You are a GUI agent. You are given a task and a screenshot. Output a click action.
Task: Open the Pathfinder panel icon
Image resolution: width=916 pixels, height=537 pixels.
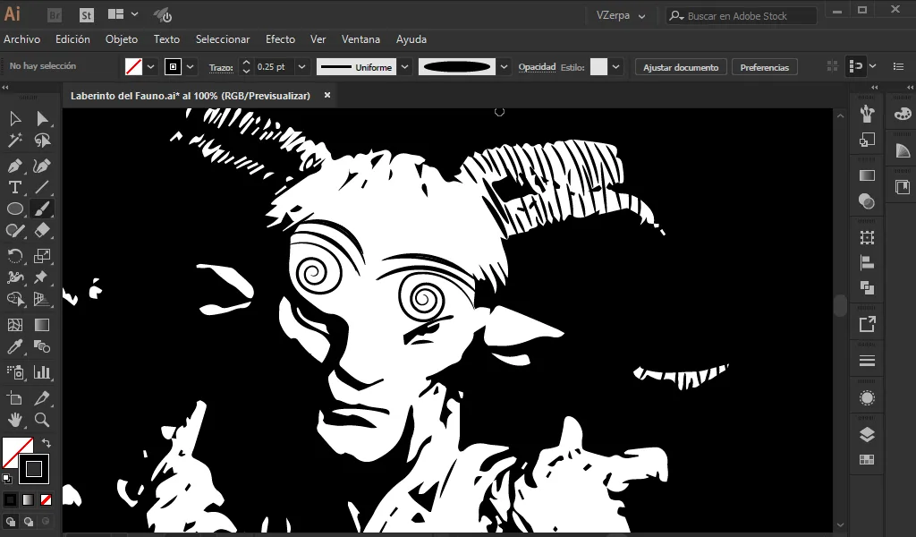(867, 287)
